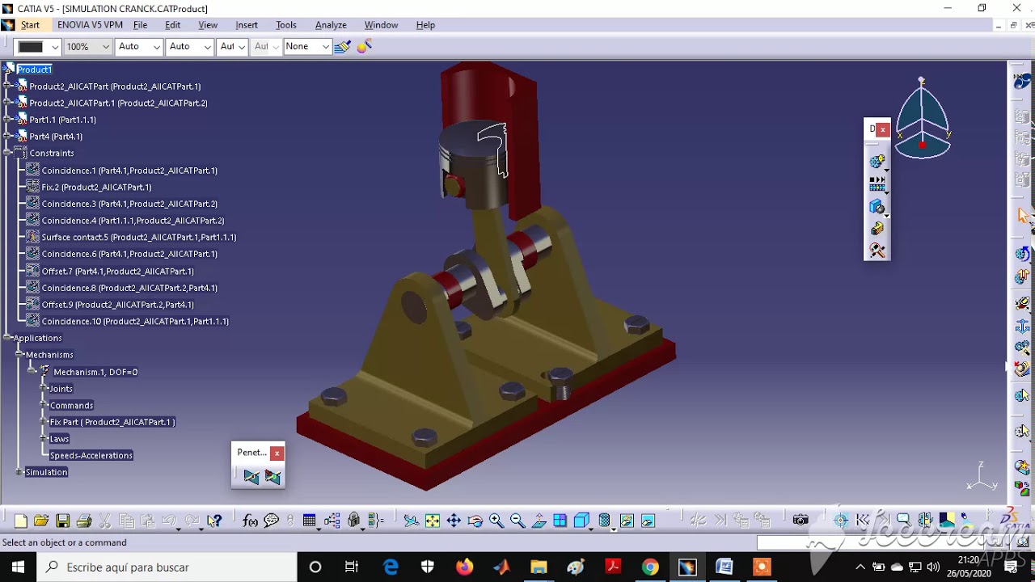Click the Simulation player icon in floating toolbar
Screen dimensions: 1035x582
(x=877, y=184)
